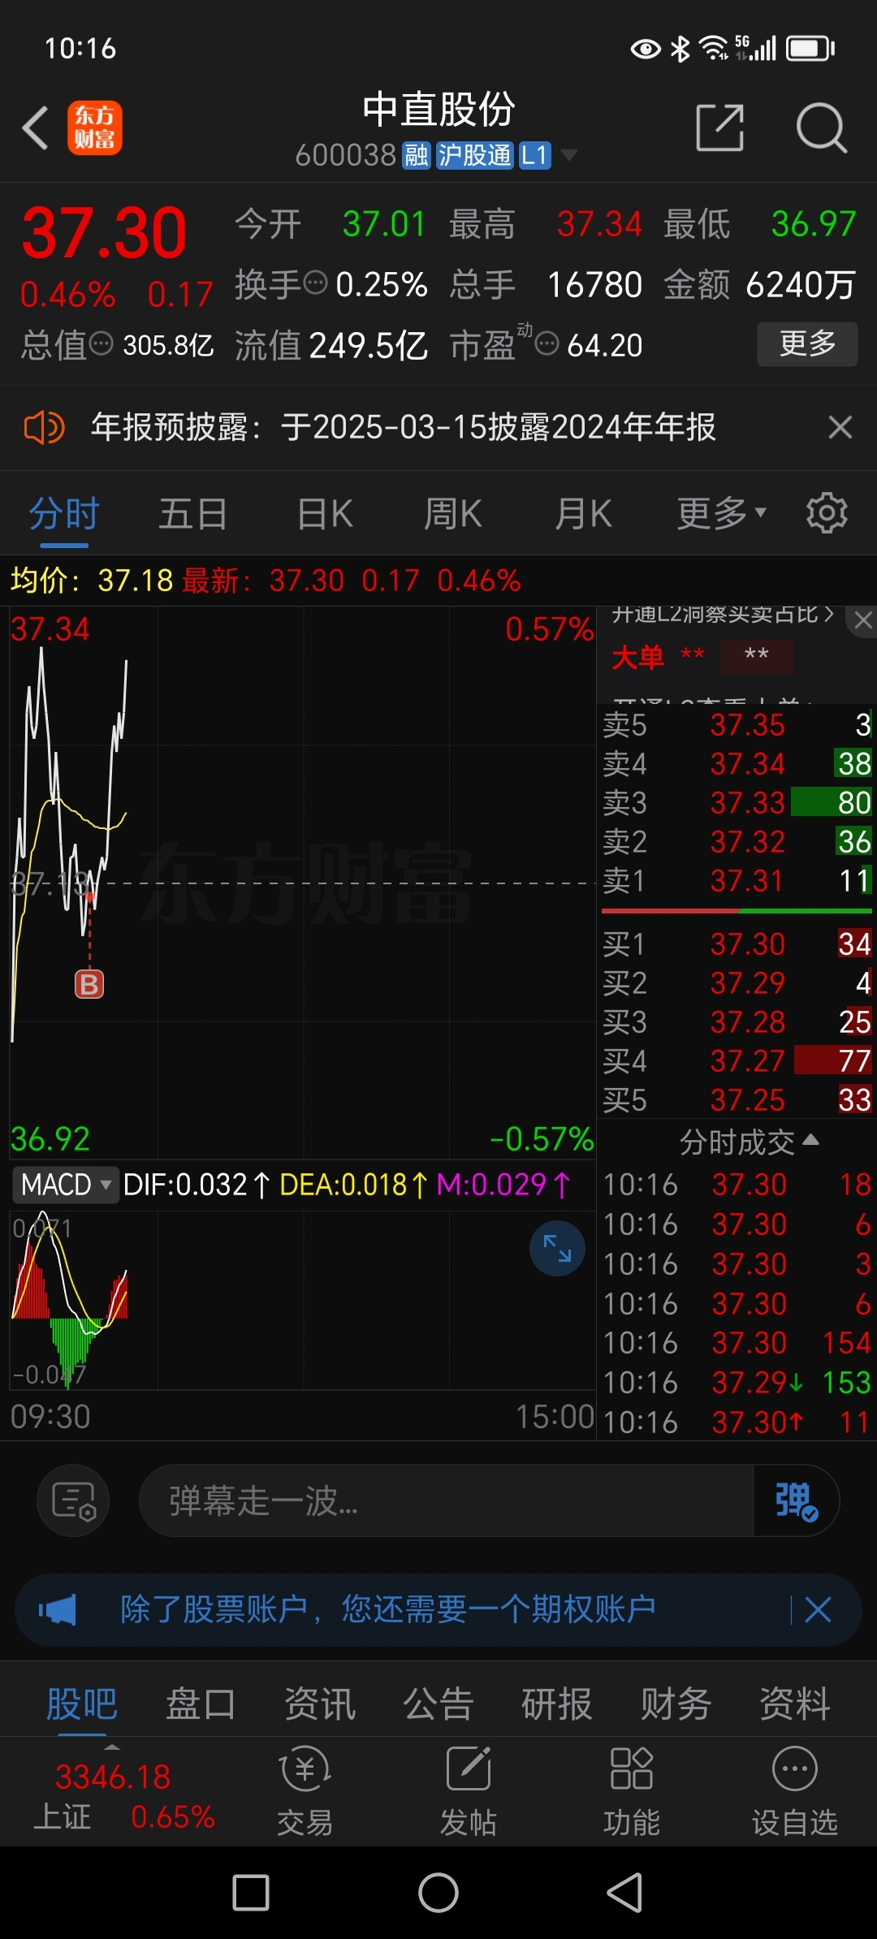Tap info icon next to 市盈

pyautogui.click(x=547, y=344)
